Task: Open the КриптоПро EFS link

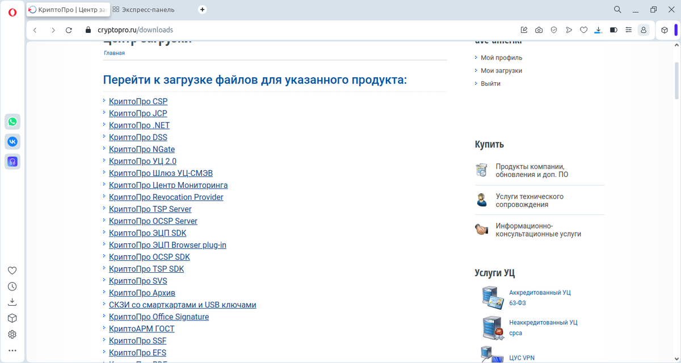Action: [137, 353]
